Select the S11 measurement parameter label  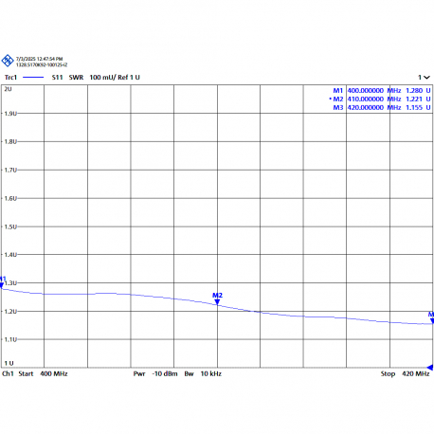(x=57, y=78)
